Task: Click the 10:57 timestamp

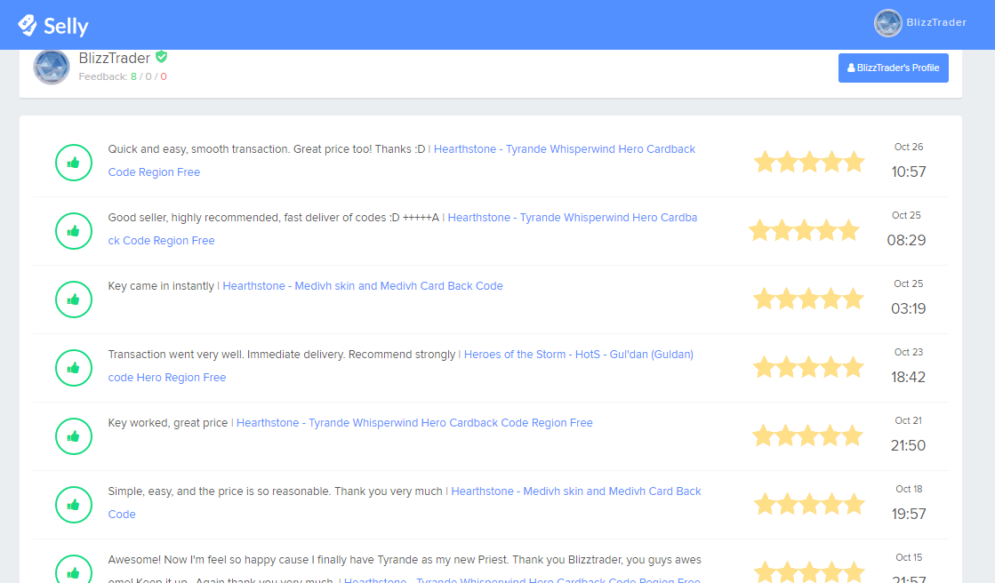Action: click(x=908, y=172)
